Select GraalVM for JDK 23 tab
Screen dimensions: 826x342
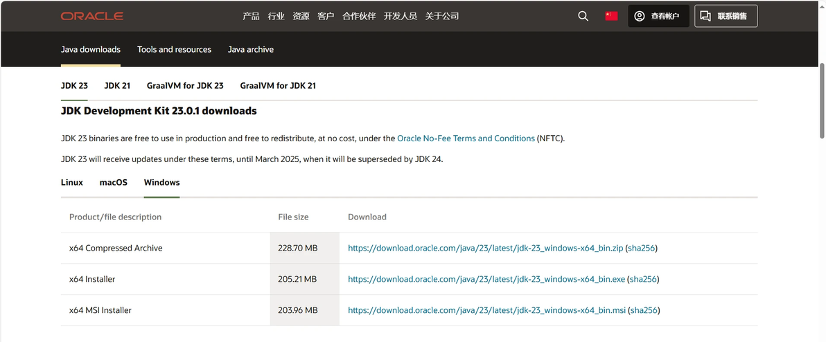click(185, 86)
